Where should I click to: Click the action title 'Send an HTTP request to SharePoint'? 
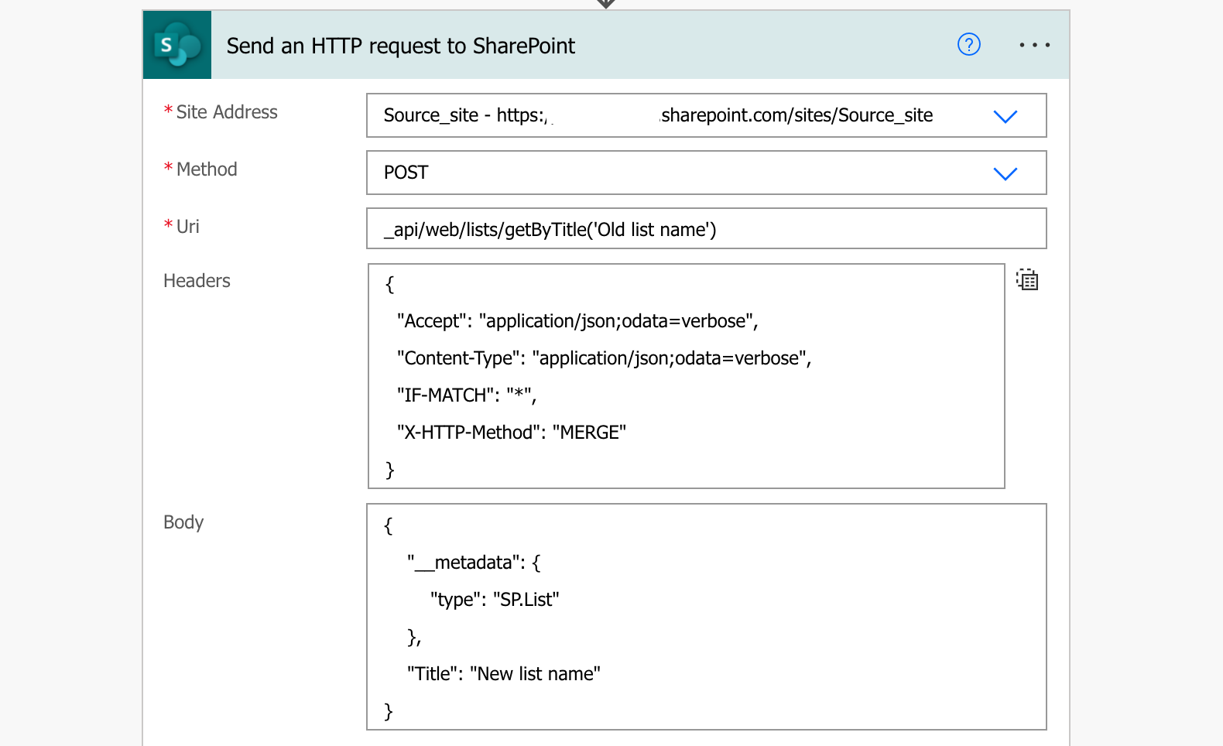401,46
